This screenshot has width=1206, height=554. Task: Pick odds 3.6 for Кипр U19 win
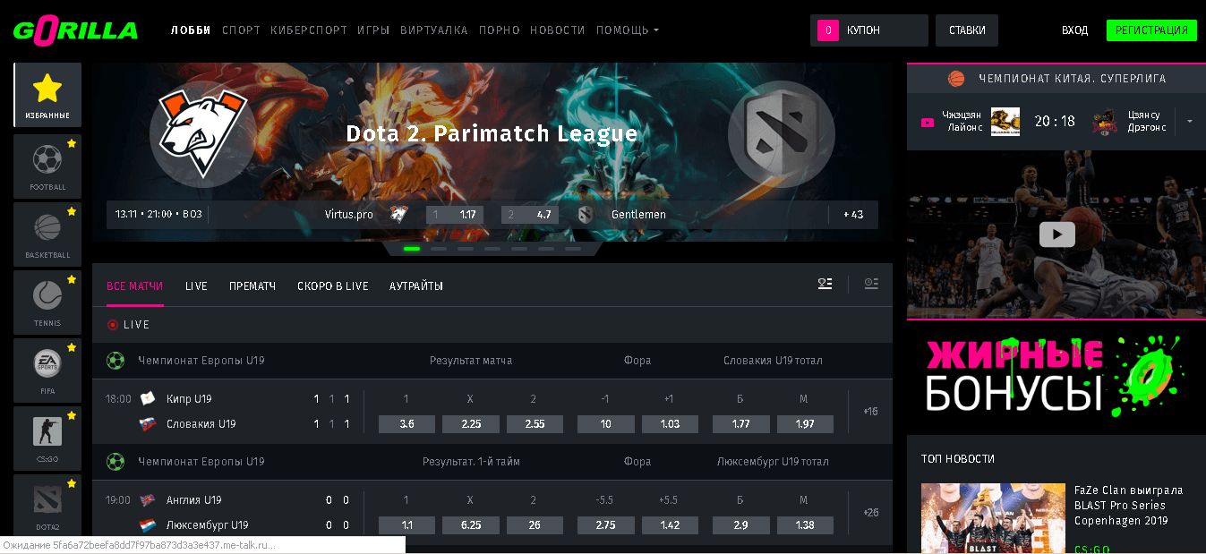[406, 424]
